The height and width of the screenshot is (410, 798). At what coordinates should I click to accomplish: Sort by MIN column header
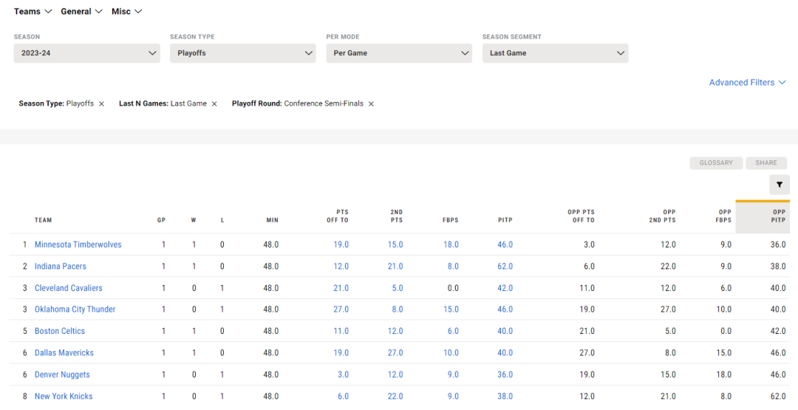pos(272,220)
